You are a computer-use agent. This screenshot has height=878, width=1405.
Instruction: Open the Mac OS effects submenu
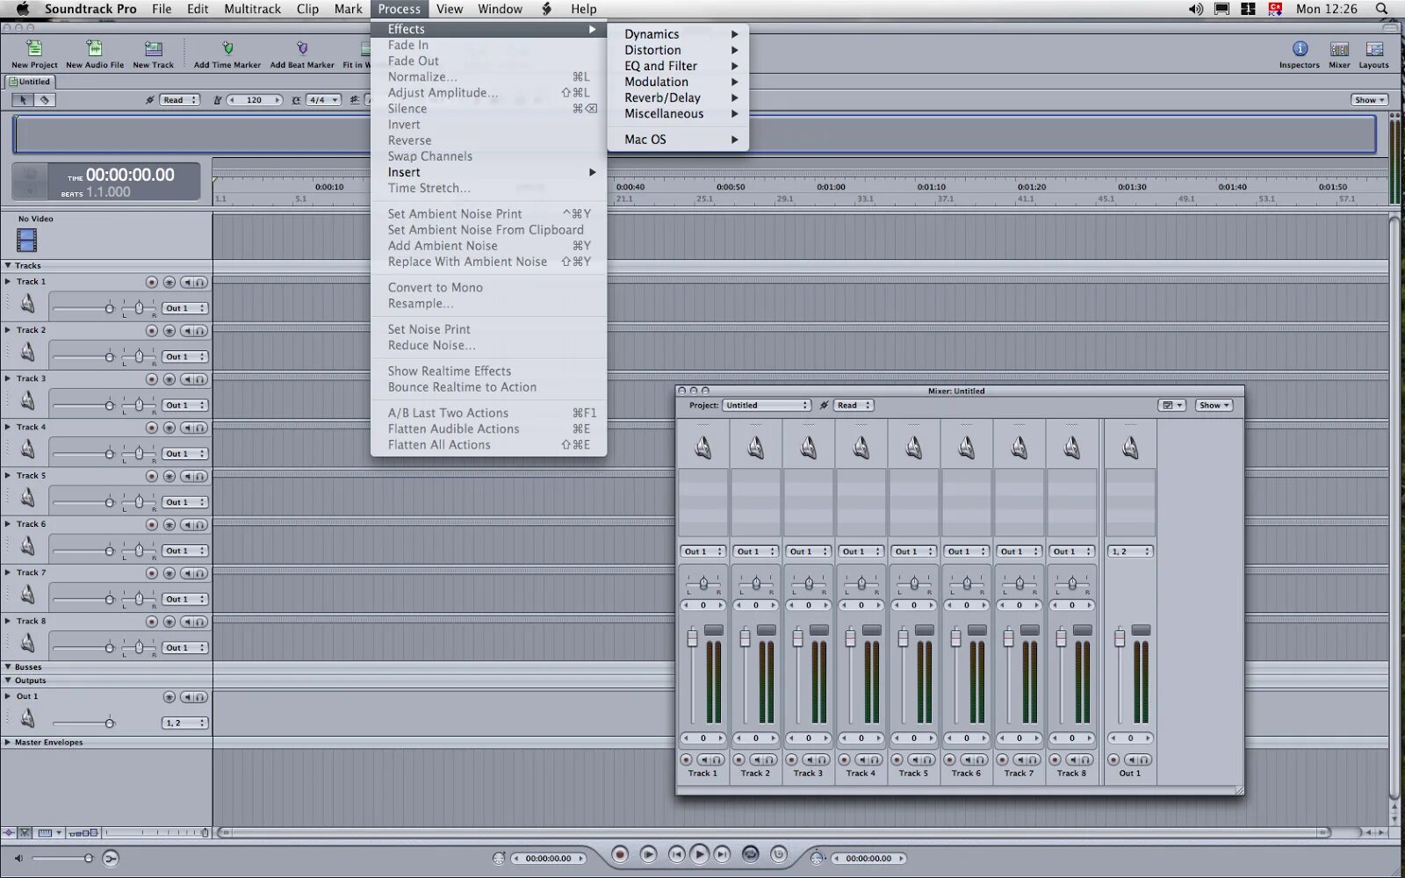coord(678,140)
